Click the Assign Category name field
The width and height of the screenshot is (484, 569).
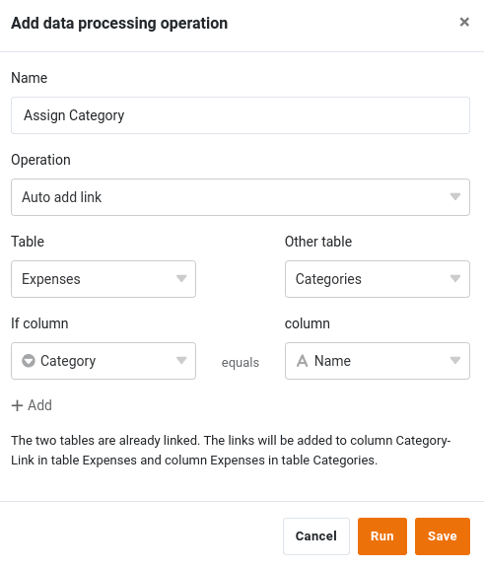click(241, 115)
